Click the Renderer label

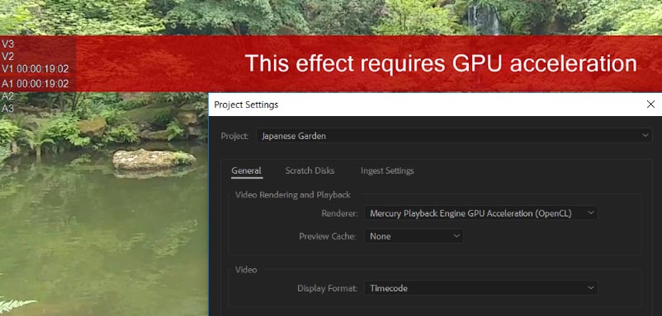[x=340, y=213]
